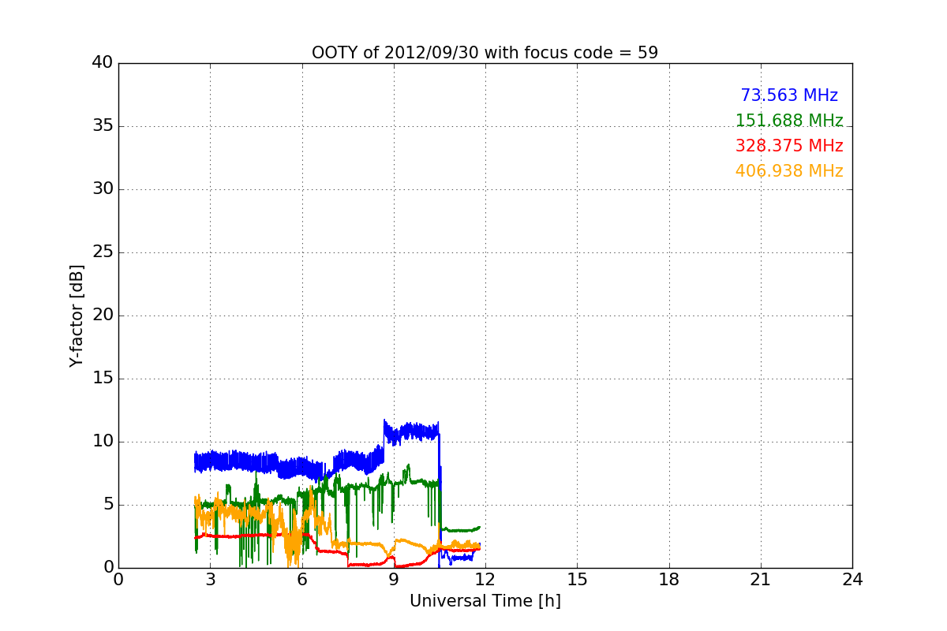
Task: Click the x-axis tick label 6
Action: (301, 580)
